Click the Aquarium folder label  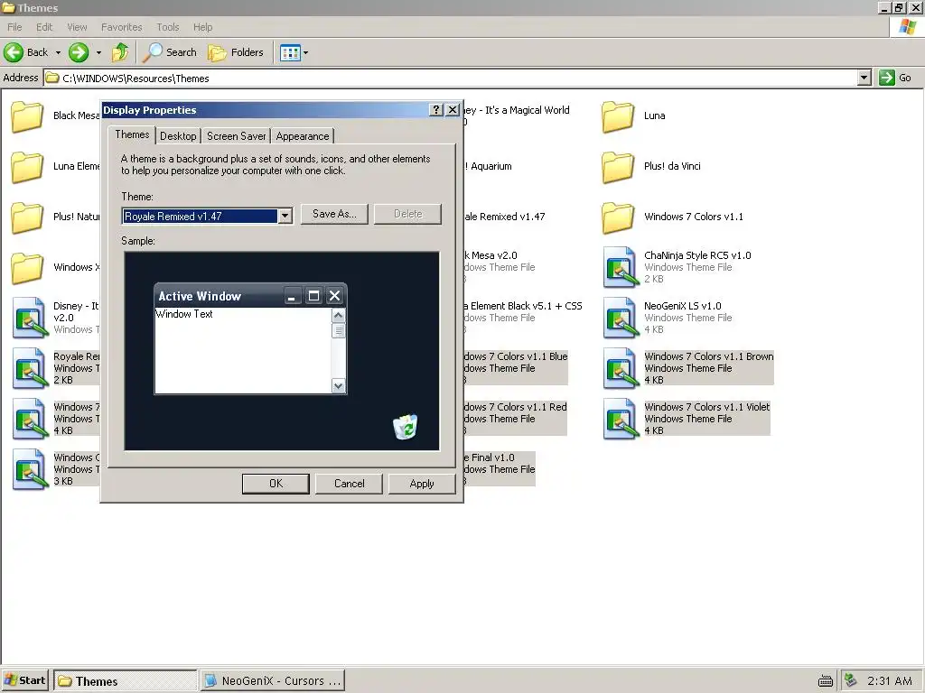click(x=489, y=166)
